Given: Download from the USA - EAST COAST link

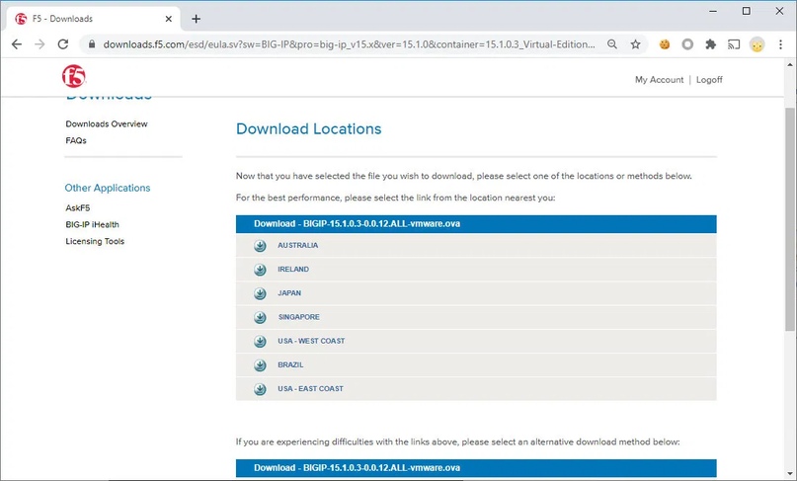Looking at the screenshot, I should point(310,389).
